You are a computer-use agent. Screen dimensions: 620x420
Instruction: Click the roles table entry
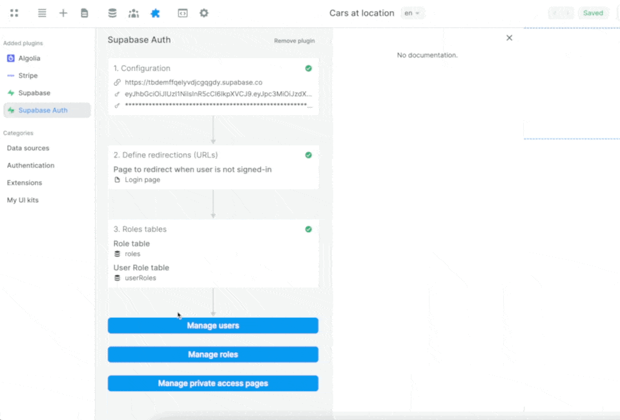tap(132, 254)
